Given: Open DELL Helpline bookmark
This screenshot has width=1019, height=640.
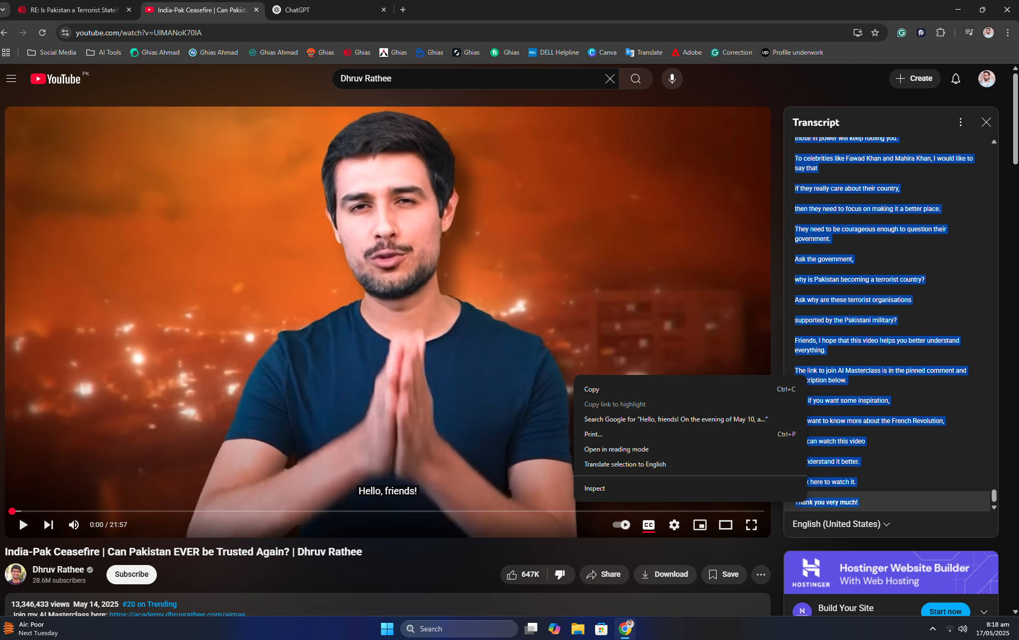Looking at the screenshot, I should pyautogui.click(x=553, y=52).
